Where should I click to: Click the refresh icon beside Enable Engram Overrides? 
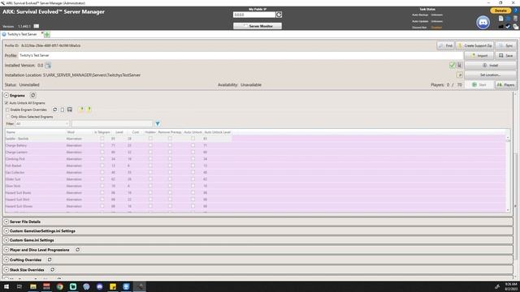tap(54, 109)
